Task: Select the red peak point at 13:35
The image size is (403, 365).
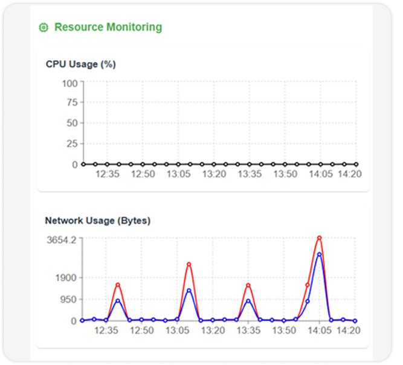Action: 248,285
